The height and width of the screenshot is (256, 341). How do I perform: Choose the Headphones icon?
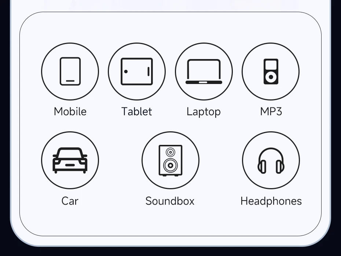coord(271,160)
